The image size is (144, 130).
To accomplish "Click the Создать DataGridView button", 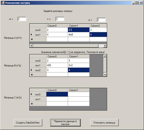I will tap(28, 123).
